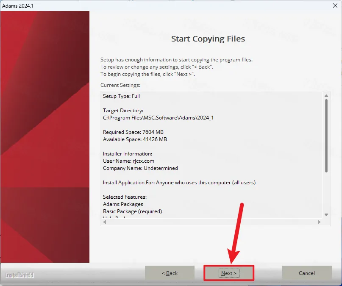
Task: Click the settings list scroll-up arrow
Action: pyautogui.click(x=326, y=96)
